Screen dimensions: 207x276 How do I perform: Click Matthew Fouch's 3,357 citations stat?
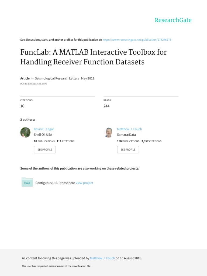pyautogui.click(x=151, y=141)
